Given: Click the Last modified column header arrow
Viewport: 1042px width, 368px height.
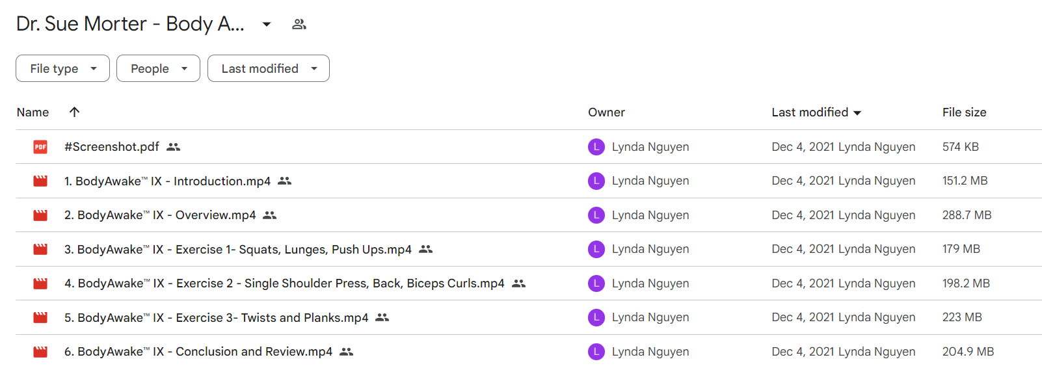Looking at the screenshot, I should pyautogui.click(x=857, y=112).
